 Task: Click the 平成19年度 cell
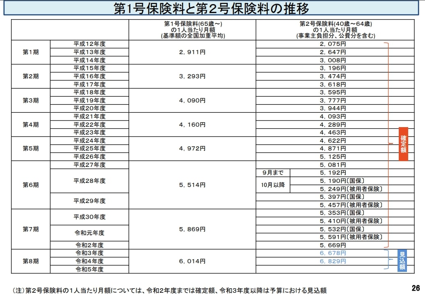point(89,100)
